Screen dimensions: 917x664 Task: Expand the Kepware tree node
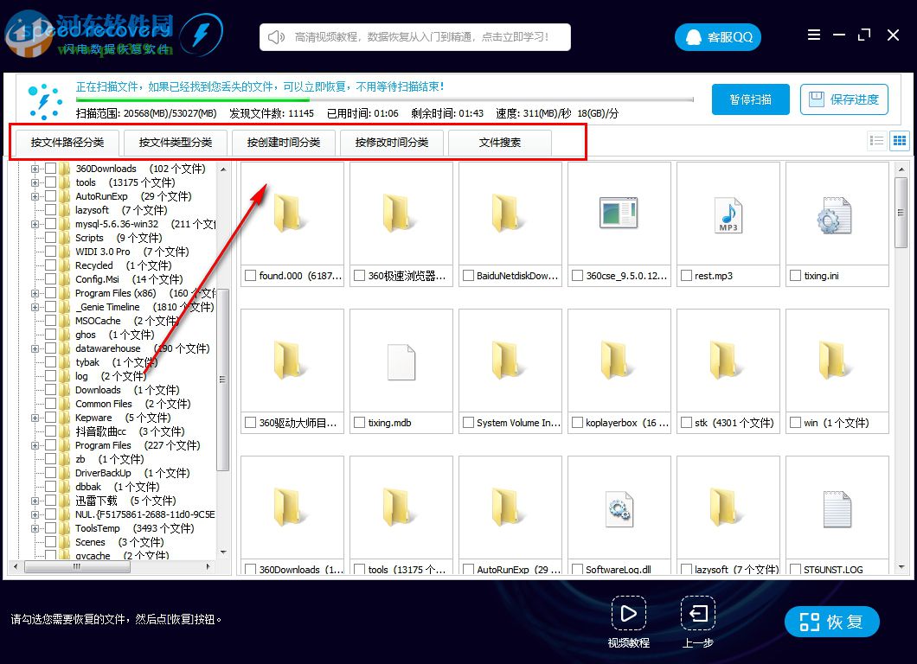tap(35, 418)
